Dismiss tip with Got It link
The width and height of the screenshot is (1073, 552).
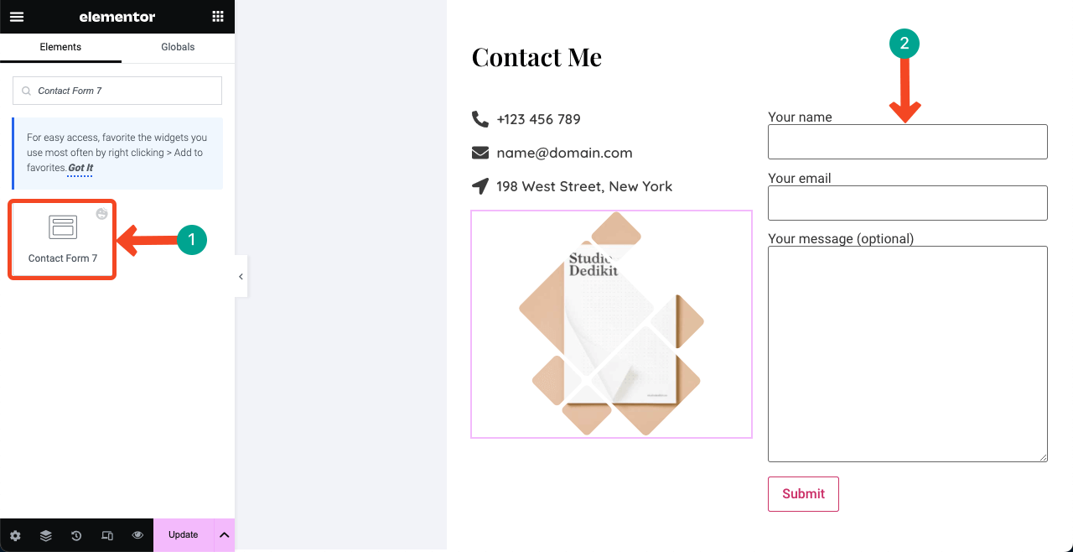click(80, 168)
